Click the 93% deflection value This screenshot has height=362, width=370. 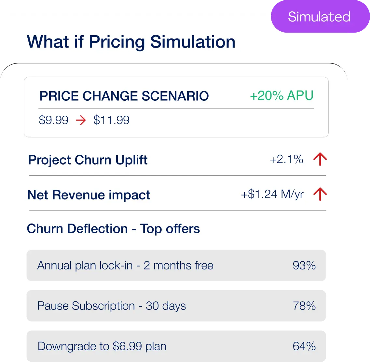[304, 265]
